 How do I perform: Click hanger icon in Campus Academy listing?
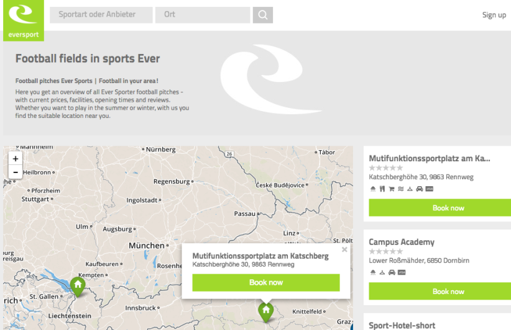(x=382, y=272)
